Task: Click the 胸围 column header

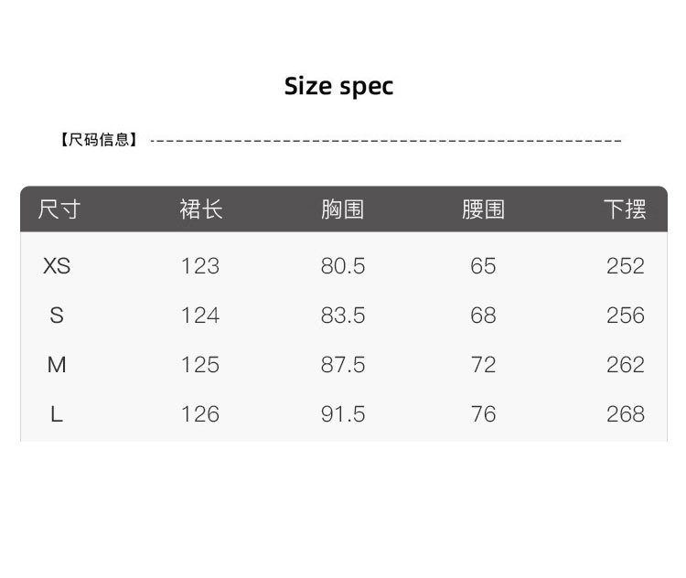Action: [343, 209]
